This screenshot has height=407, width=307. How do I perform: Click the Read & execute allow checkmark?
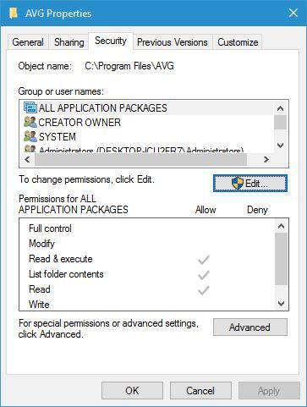204,260
